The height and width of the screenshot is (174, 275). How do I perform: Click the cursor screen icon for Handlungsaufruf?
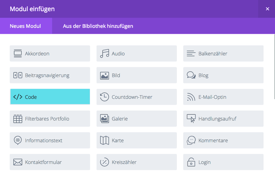pos(191,119)
